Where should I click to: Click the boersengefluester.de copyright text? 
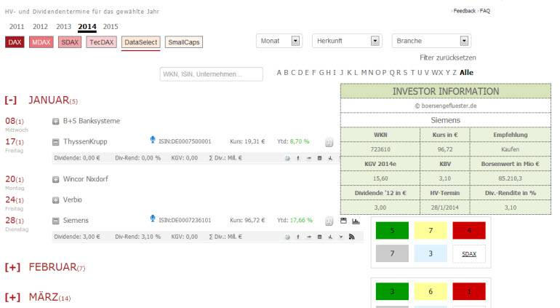(x=445, y=106)
